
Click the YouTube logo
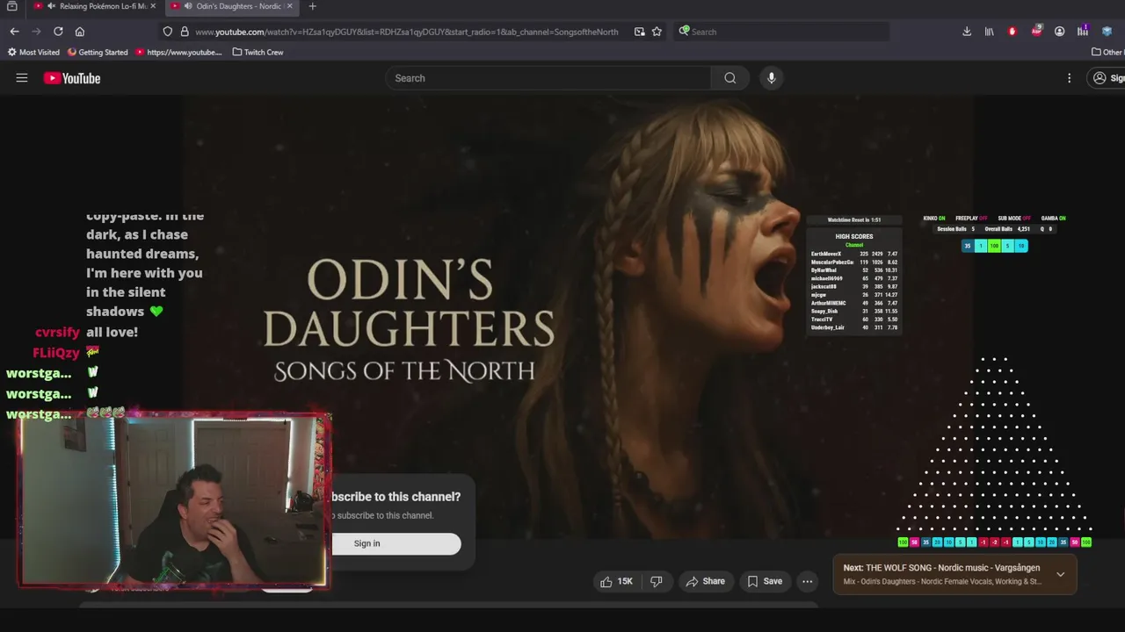coord(72,78)
